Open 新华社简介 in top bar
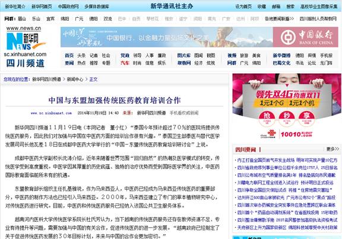342x239 pixels. click(15, 7)
